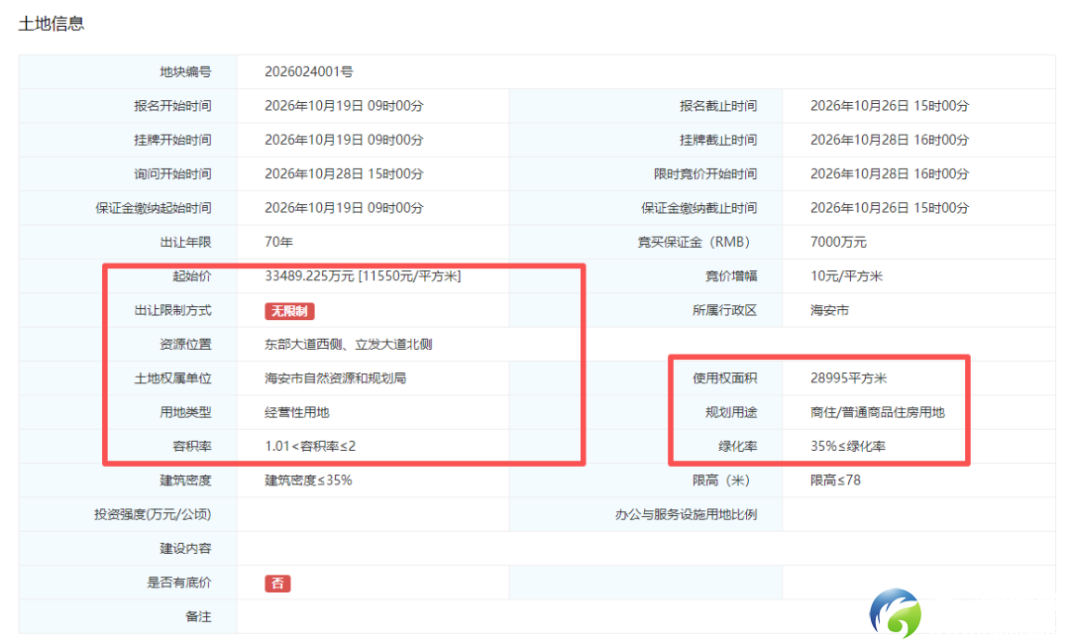Select the 用地类型 label
This screenshot has height=644, width=1070.
pos(185,413)
